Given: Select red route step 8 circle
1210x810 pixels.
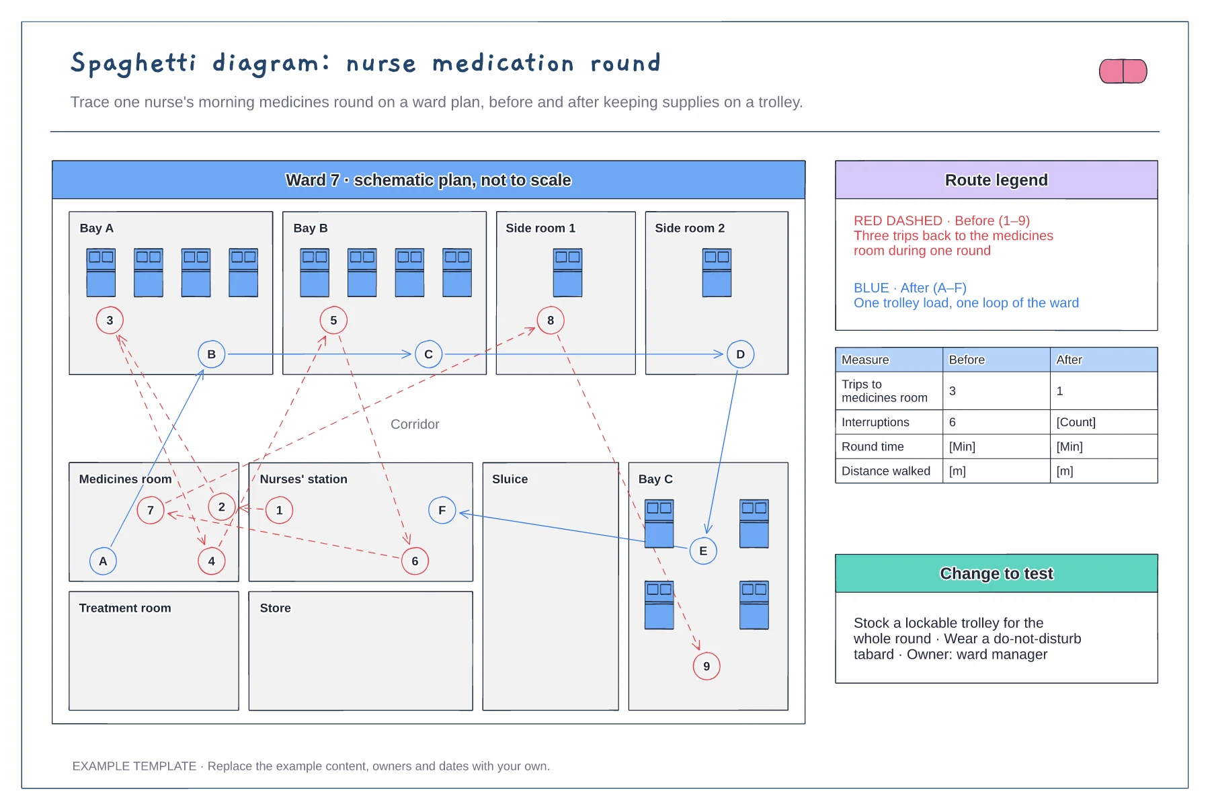Looking at the screenshot, I should pos(551,320).
